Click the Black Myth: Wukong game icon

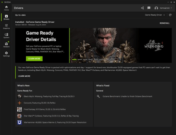pyautogui.click(x=20, y=96)
